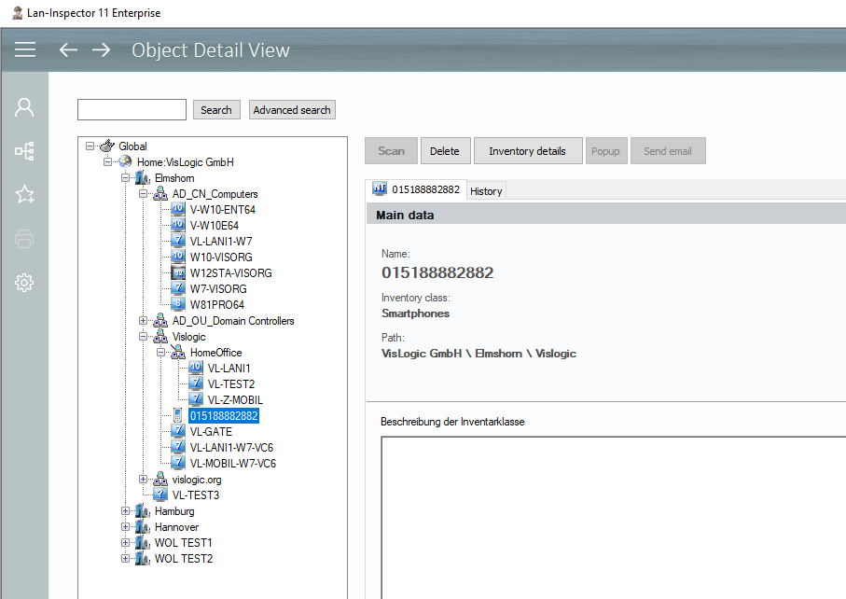Expand the vislogic.org tree node
This screenshot has height=599, width=846.
[144, 480]
